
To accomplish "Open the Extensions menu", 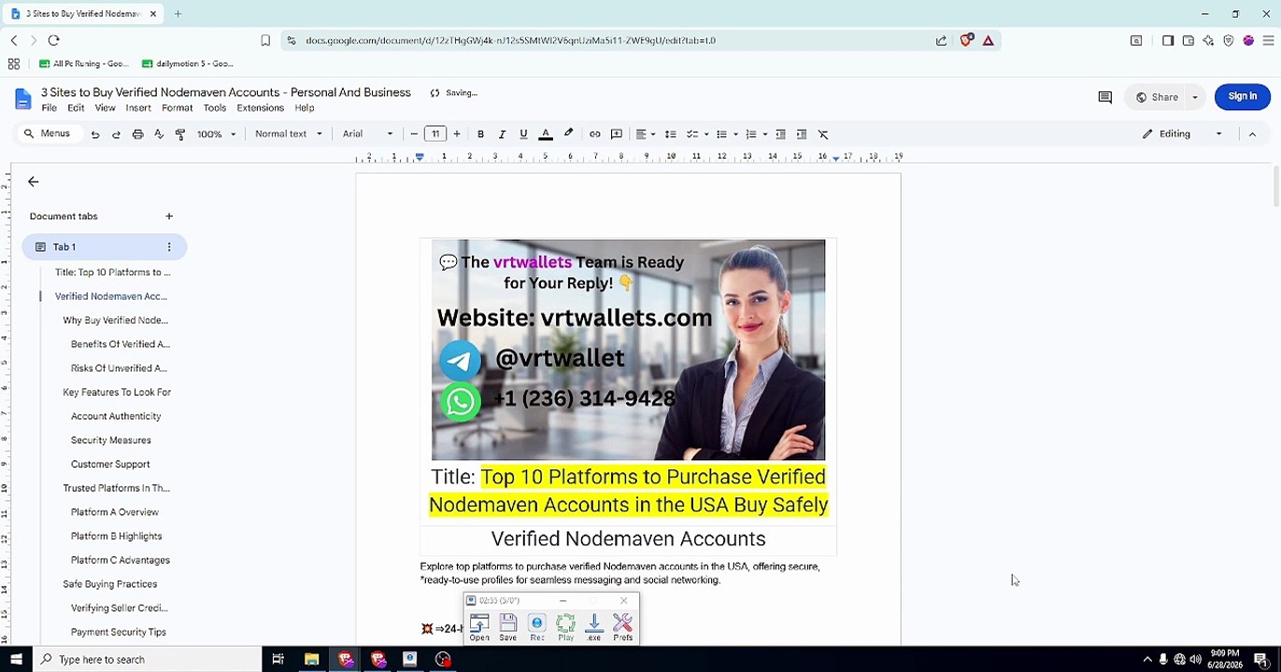I will [260, 108].
